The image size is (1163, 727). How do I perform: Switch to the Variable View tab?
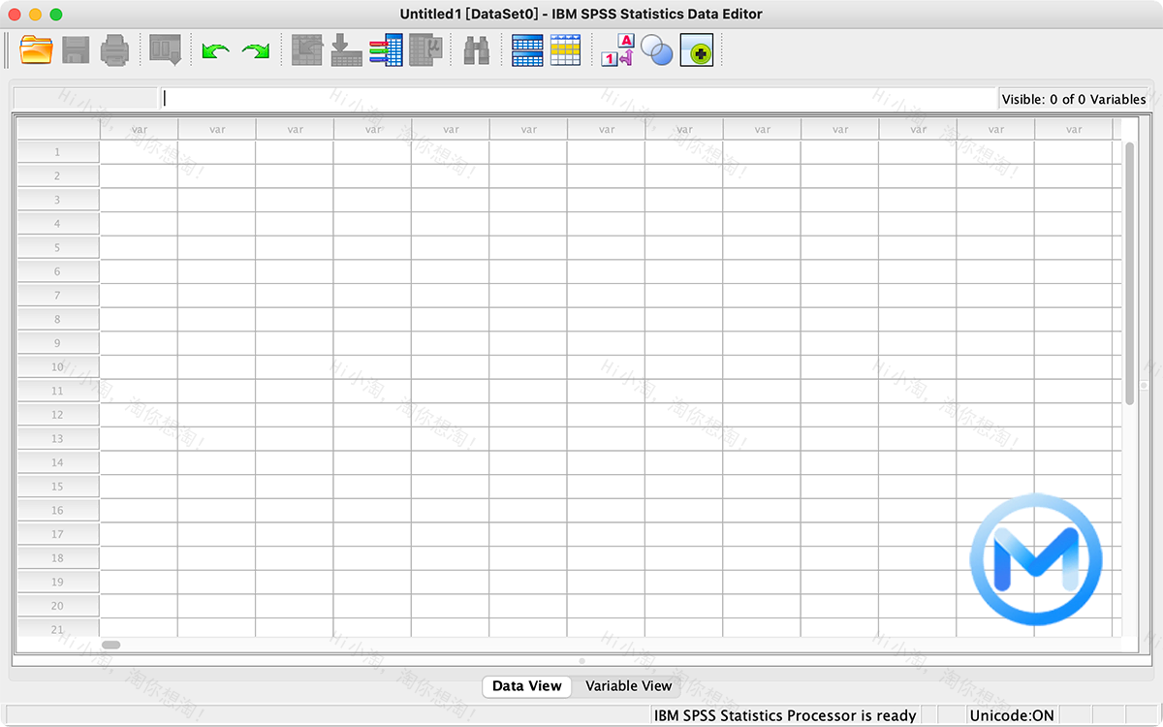point(627,686)
